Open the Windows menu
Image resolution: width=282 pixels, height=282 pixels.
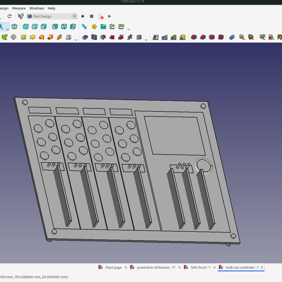(37, 8)
